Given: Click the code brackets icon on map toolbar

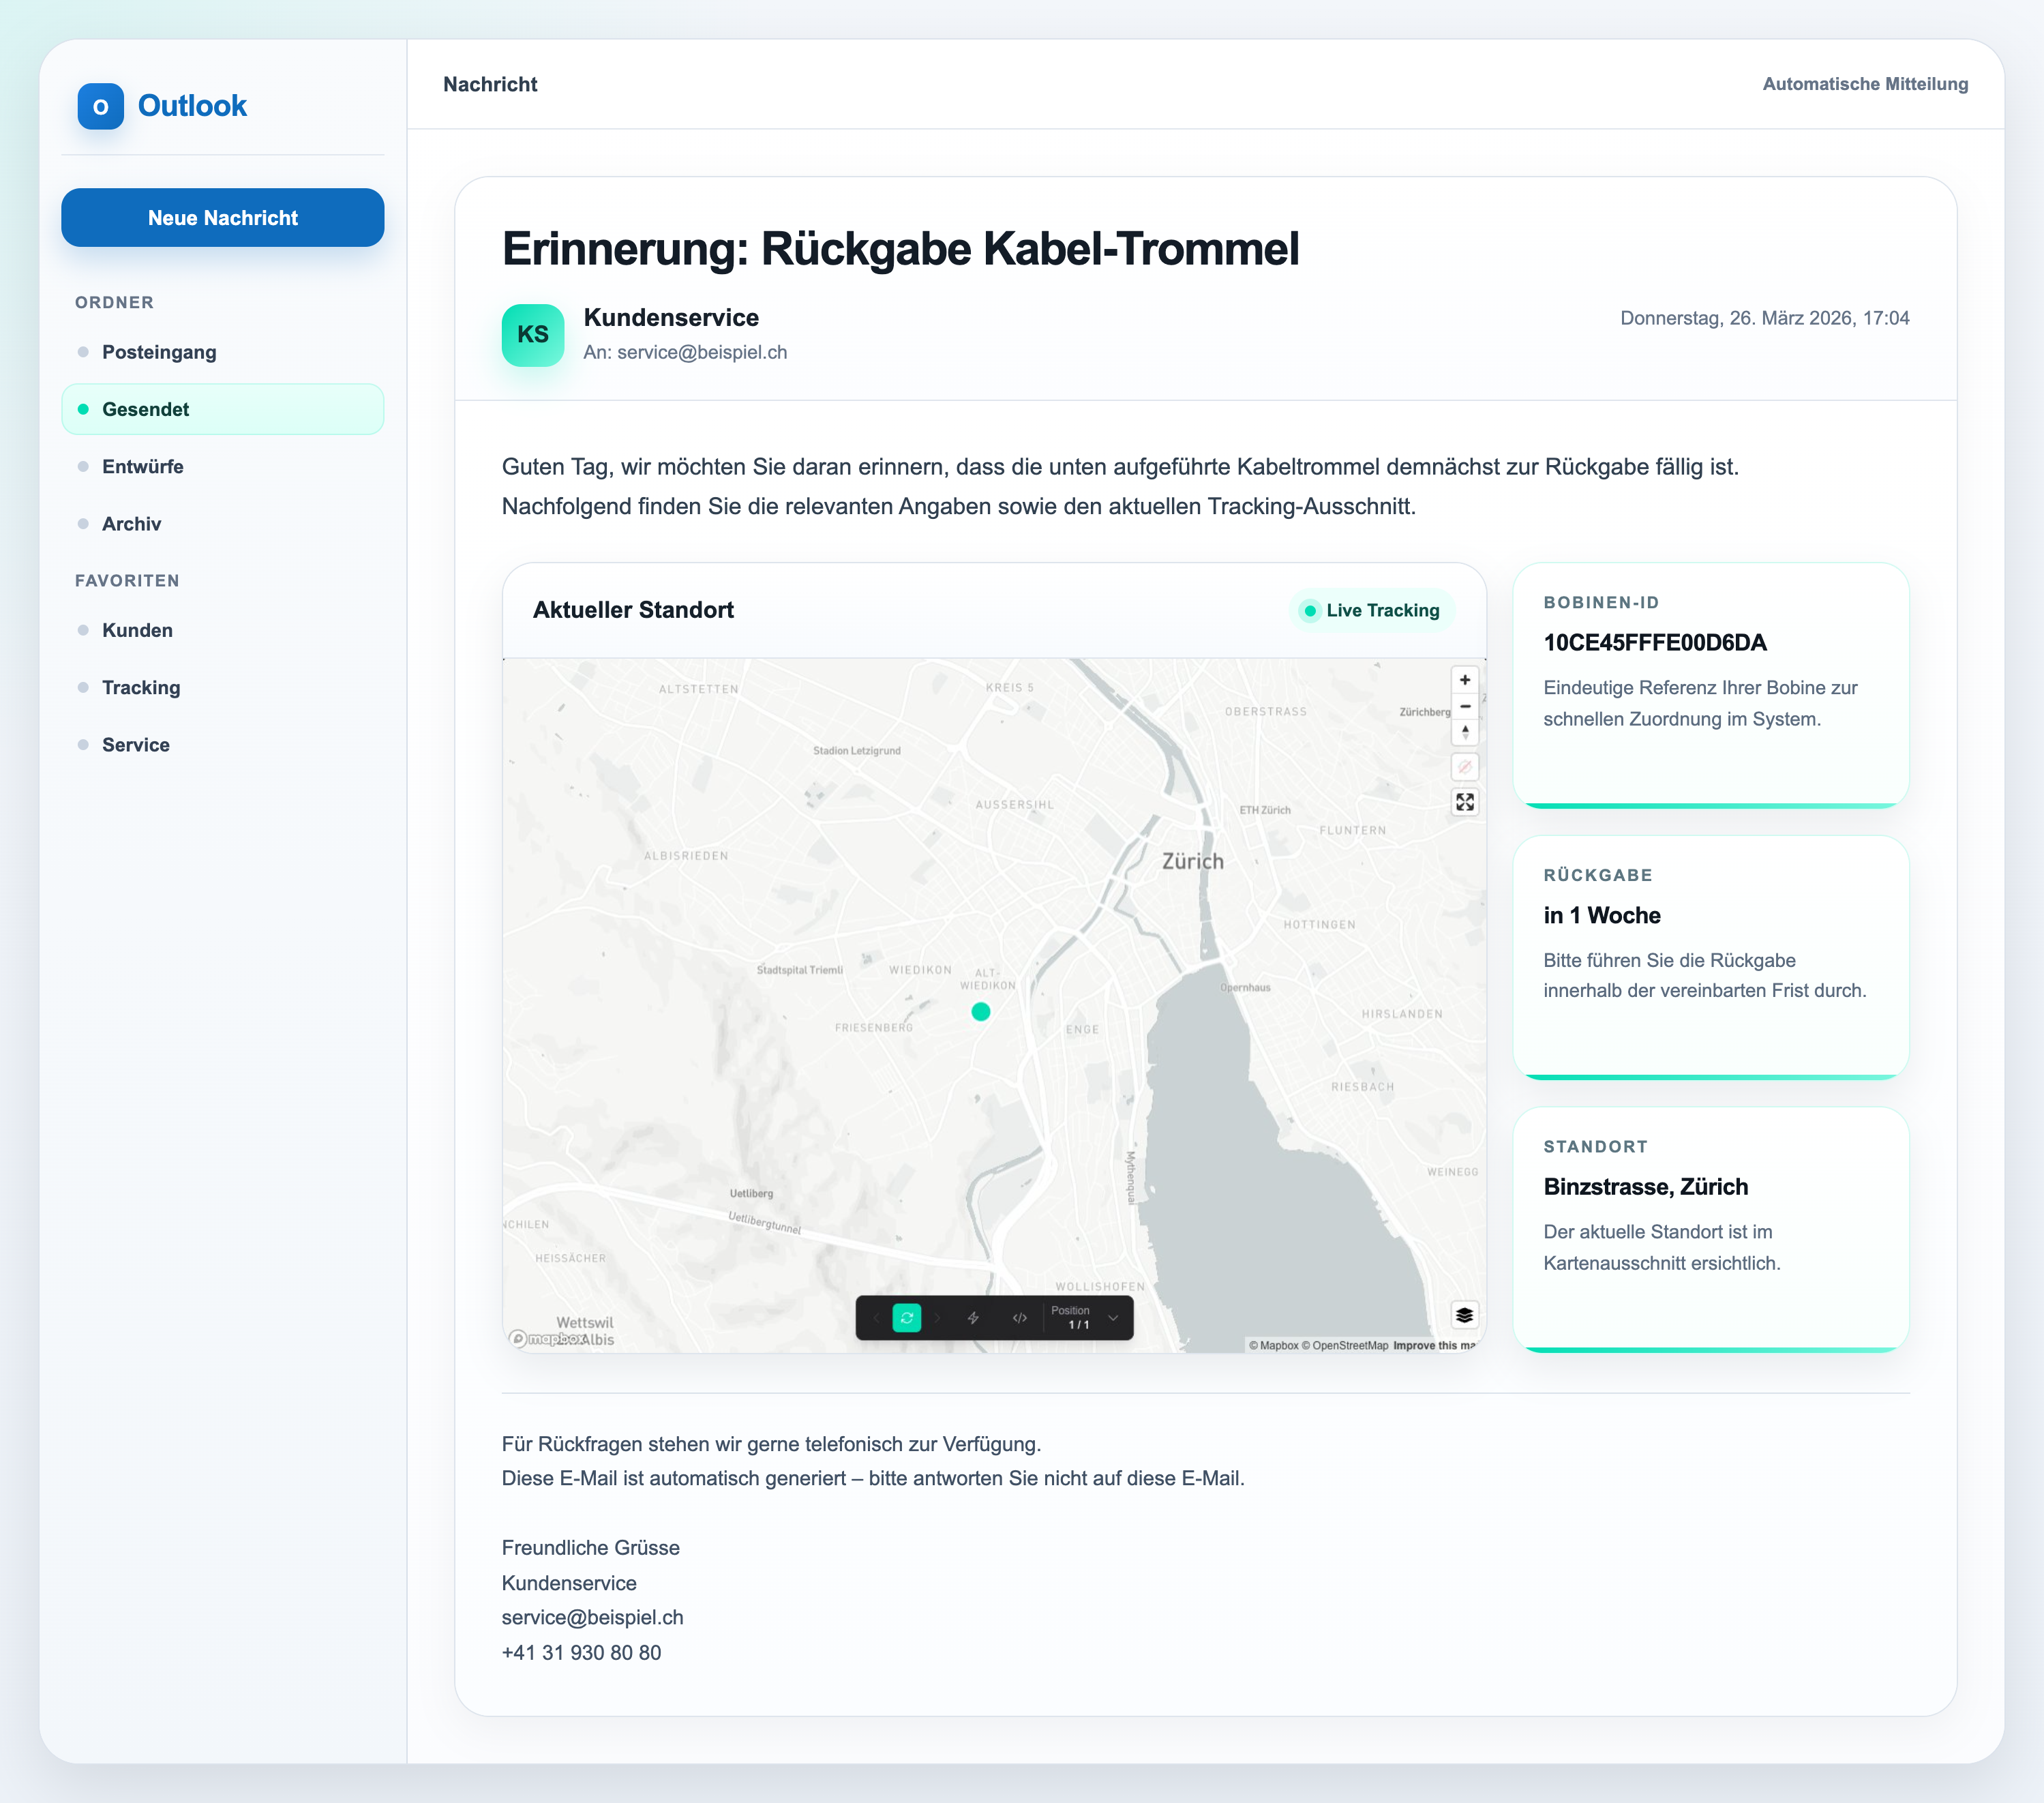Looking at the screenshot, I should 1019,1318.
